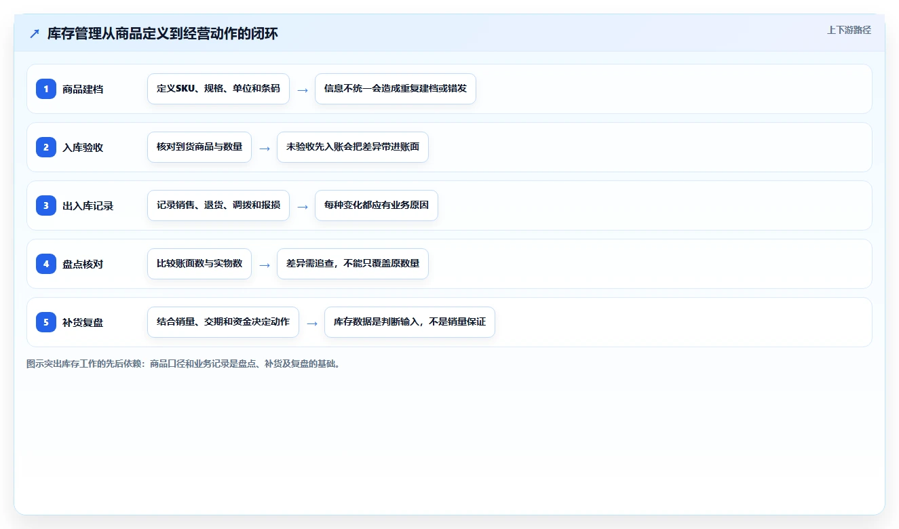Click the 盘点核对 step label
This screenshot has height=529, width=899.
pos(83,264)
